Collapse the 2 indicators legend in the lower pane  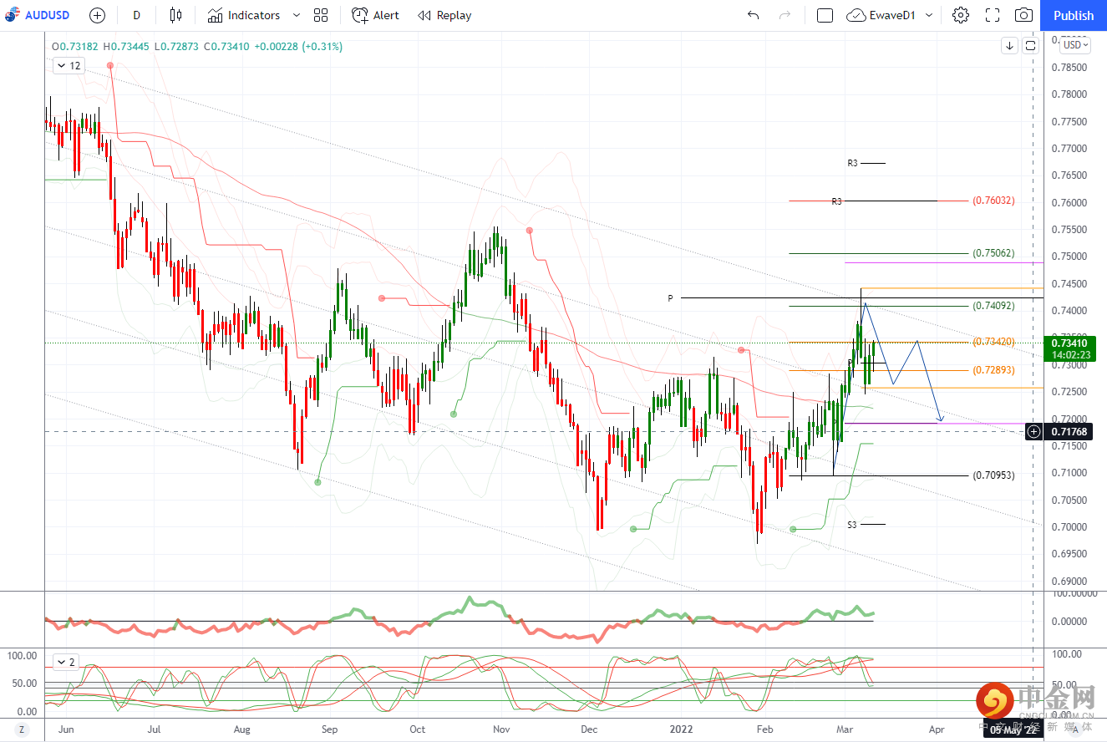coord(65,662)
